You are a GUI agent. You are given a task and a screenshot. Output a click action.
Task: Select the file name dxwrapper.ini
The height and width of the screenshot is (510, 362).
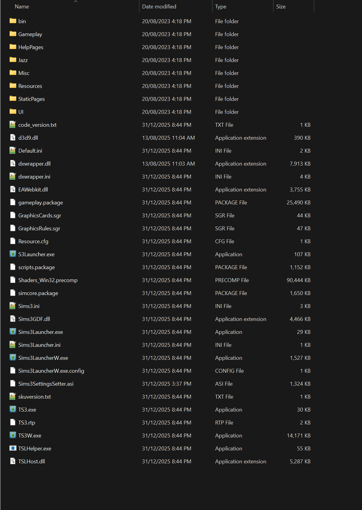pyautogui.click(x=34, y=177)
